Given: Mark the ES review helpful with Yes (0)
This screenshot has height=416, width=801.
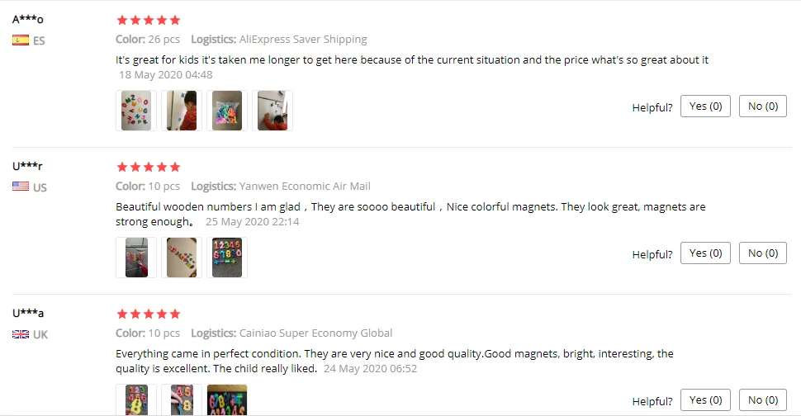Looking at the screenshot, I should pos(705,106).
